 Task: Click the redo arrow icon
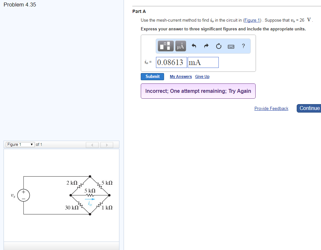[x=206, y=46]
